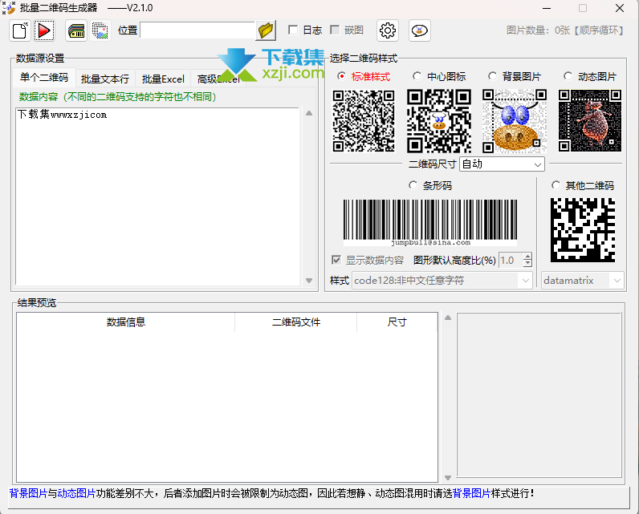
Task: Click into the data content text area
Action: (157, 196)
